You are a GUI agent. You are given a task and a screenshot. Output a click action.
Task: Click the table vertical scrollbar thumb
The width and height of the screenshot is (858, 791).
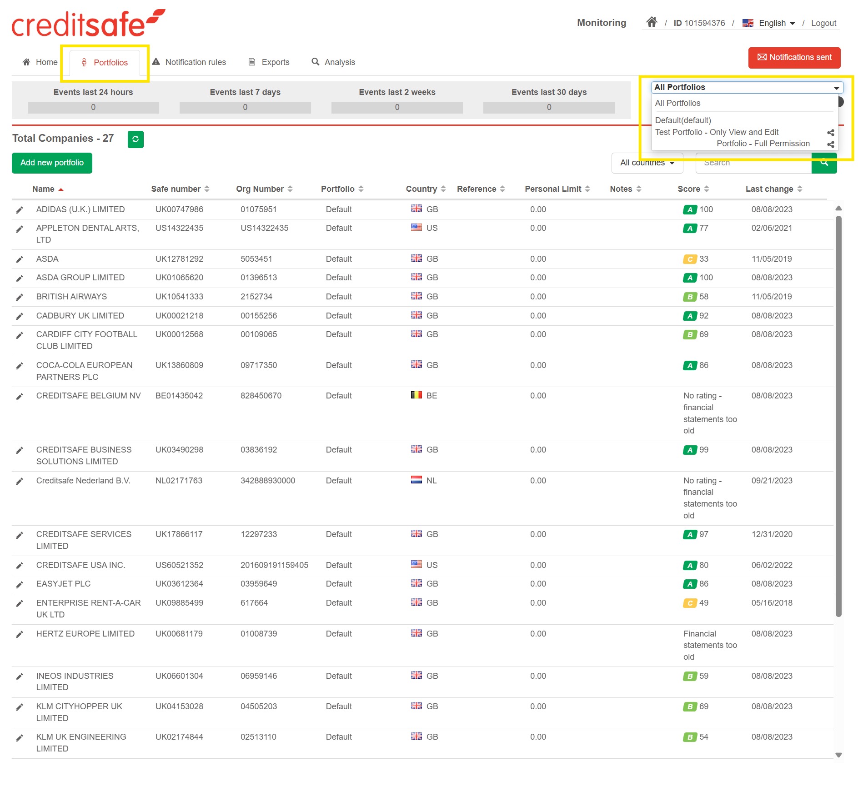(838, 416)
